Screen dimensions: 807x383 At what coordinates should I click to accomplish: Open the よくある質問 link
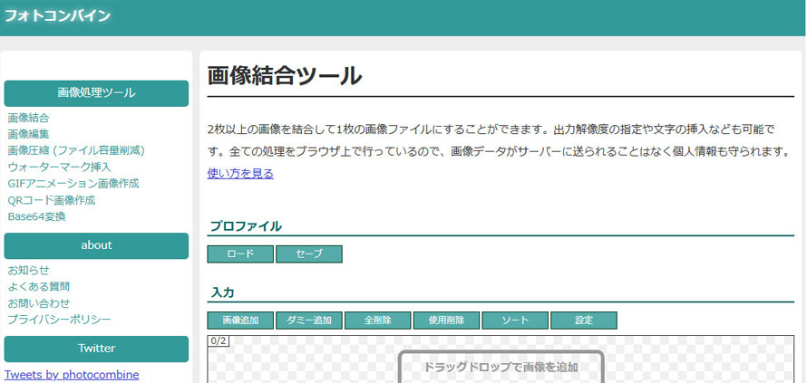coord(38,286)
